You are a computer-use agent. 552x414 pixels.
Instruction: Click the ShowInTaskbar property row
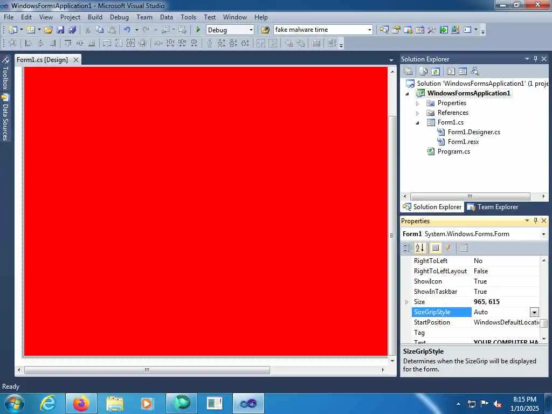coord(476,292)
